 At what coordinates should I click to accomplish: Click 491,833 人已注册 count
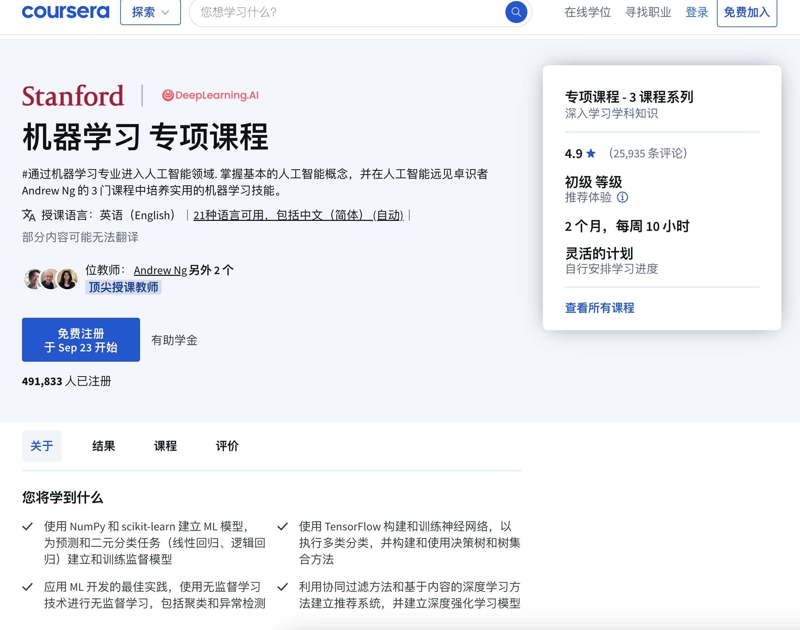66,381
